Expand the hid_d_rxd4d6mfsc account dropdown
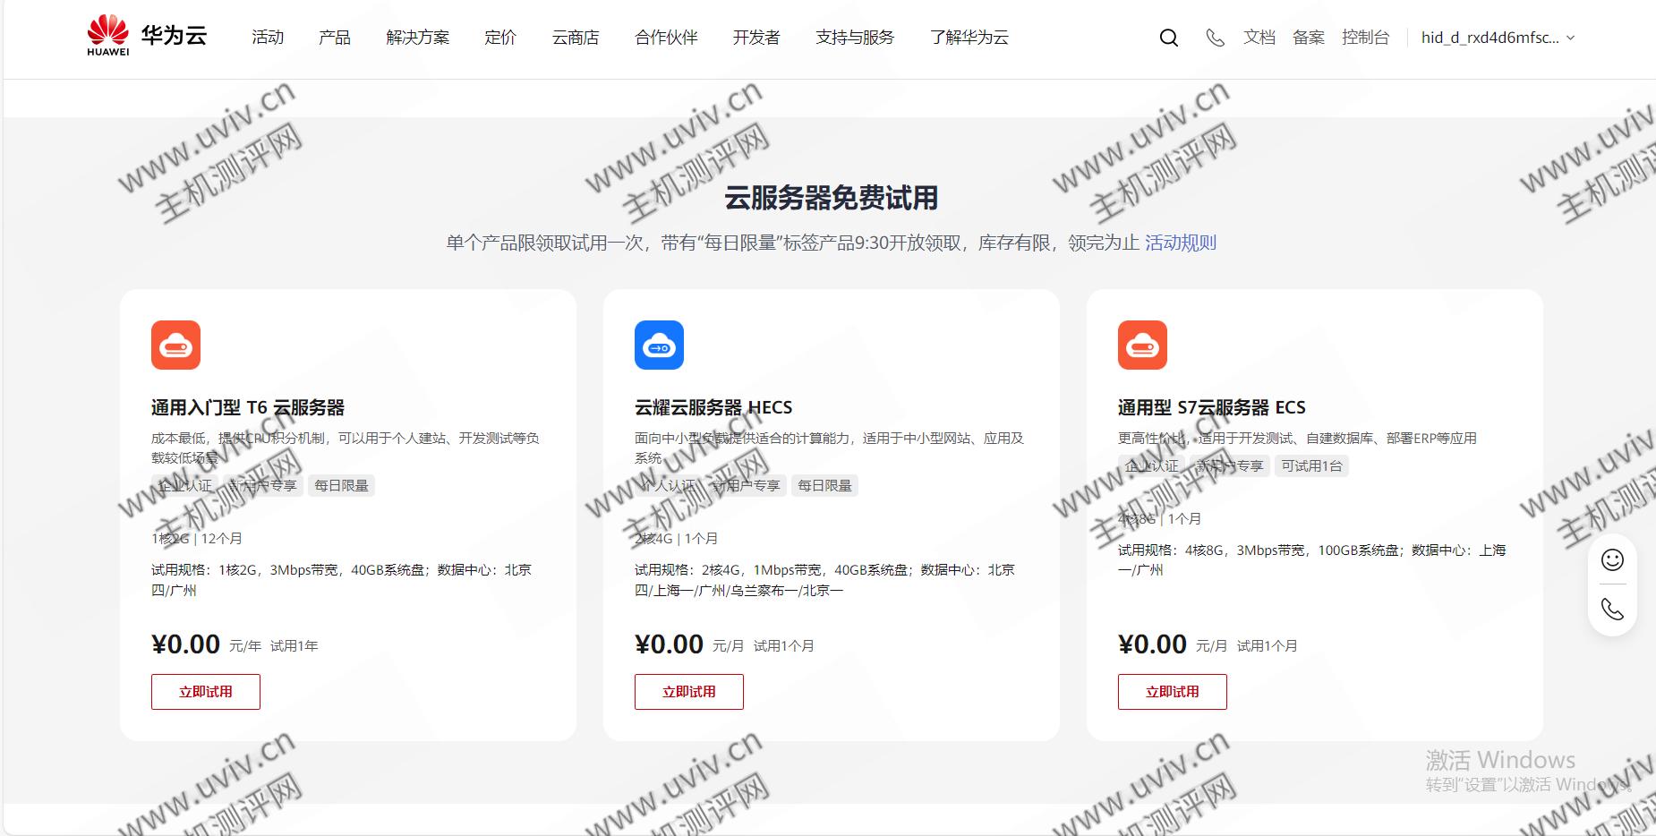The height and width of the screenshot is (836, 1656). point(1498,38)
